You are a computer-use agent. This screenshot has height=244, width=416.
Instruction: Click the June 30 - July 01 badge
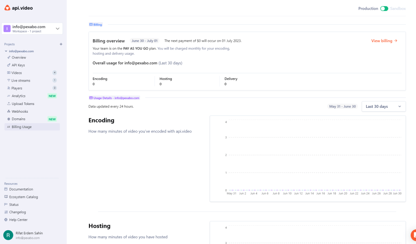coord(145,41)
